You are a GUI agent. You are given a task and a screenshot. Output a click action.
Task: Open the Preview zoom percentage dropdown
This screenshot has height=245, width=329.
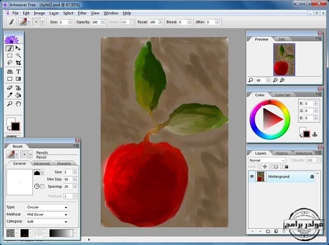[x=268, y=80]
